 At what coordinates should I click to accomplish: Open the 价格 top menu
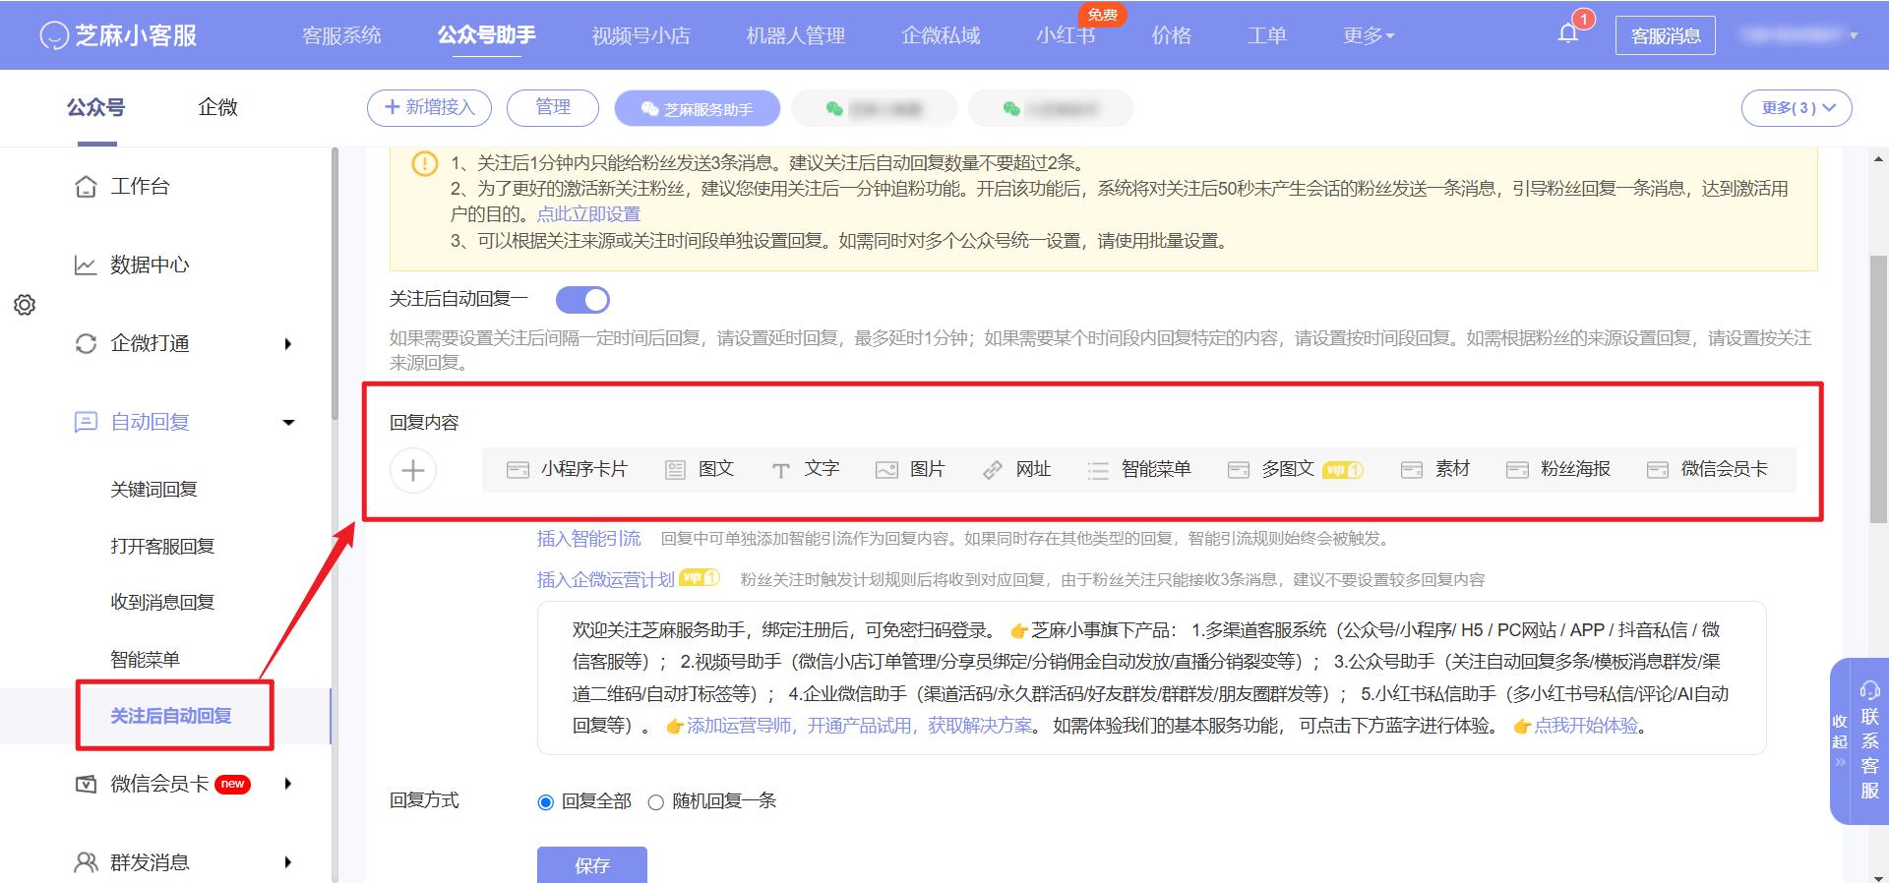1171,35
